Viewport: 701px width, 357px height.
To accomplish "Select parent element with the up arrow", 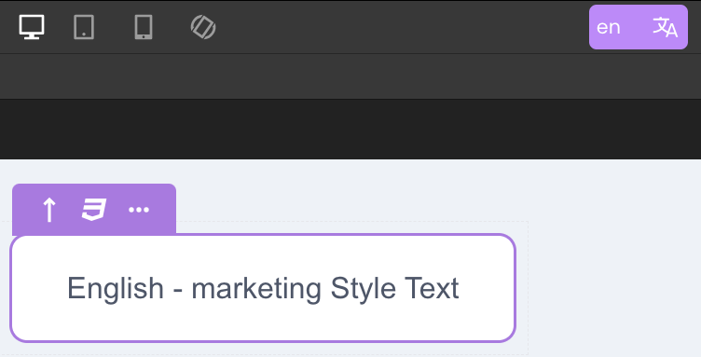I will [49, 210].
